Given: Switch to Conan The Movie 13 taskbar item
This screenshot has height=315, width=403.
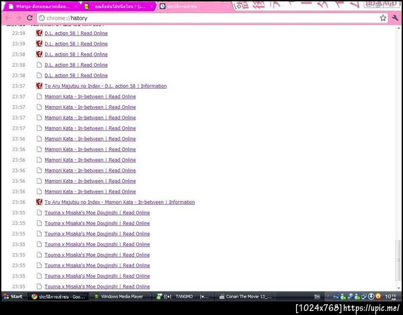Looking at the screenshot, I should [x=245, y=297].
